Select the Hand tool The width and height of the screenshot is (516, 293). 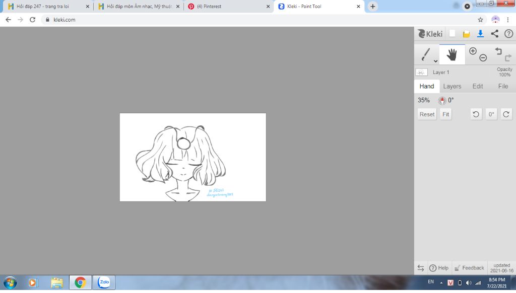452,54
